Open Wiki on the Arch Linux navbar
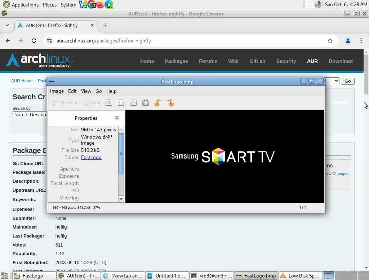369x280 pixels. pos(233,61)
